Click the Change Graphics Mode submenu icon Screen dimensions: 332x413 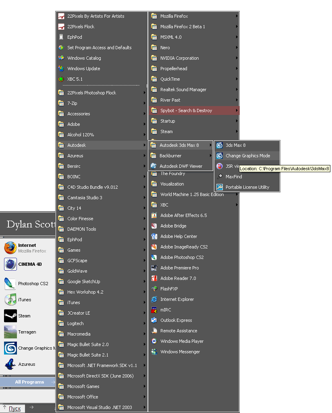pyautogui.click(x=220, y=156)
